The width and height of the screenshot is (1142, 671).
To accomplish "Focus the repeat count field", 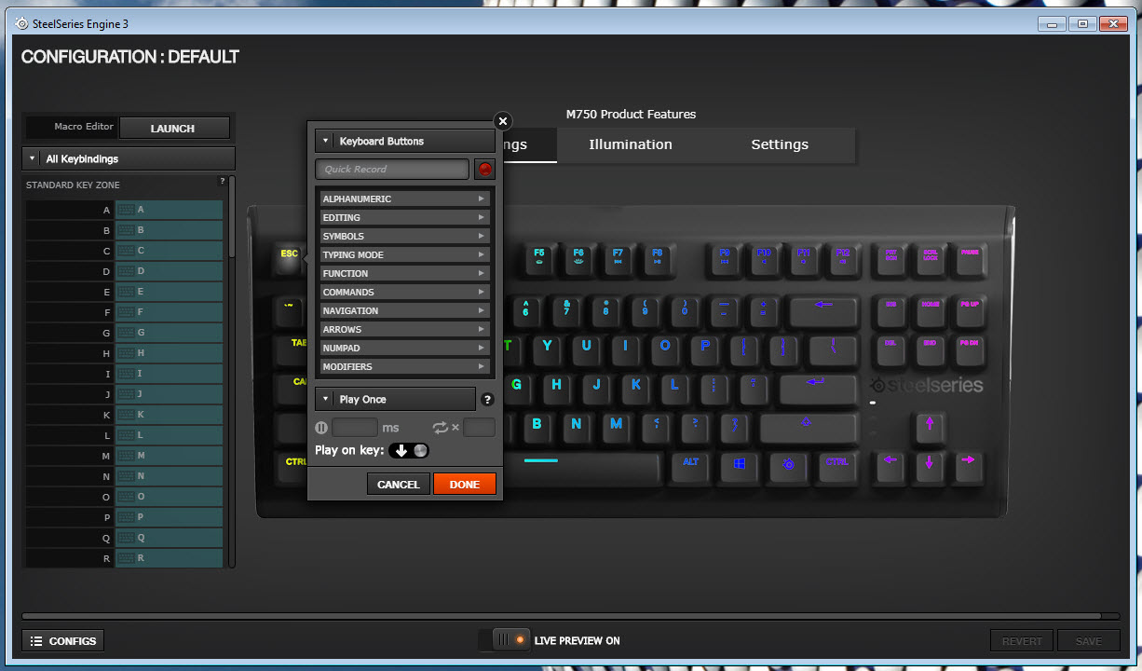I will click(x=480, y=428).
